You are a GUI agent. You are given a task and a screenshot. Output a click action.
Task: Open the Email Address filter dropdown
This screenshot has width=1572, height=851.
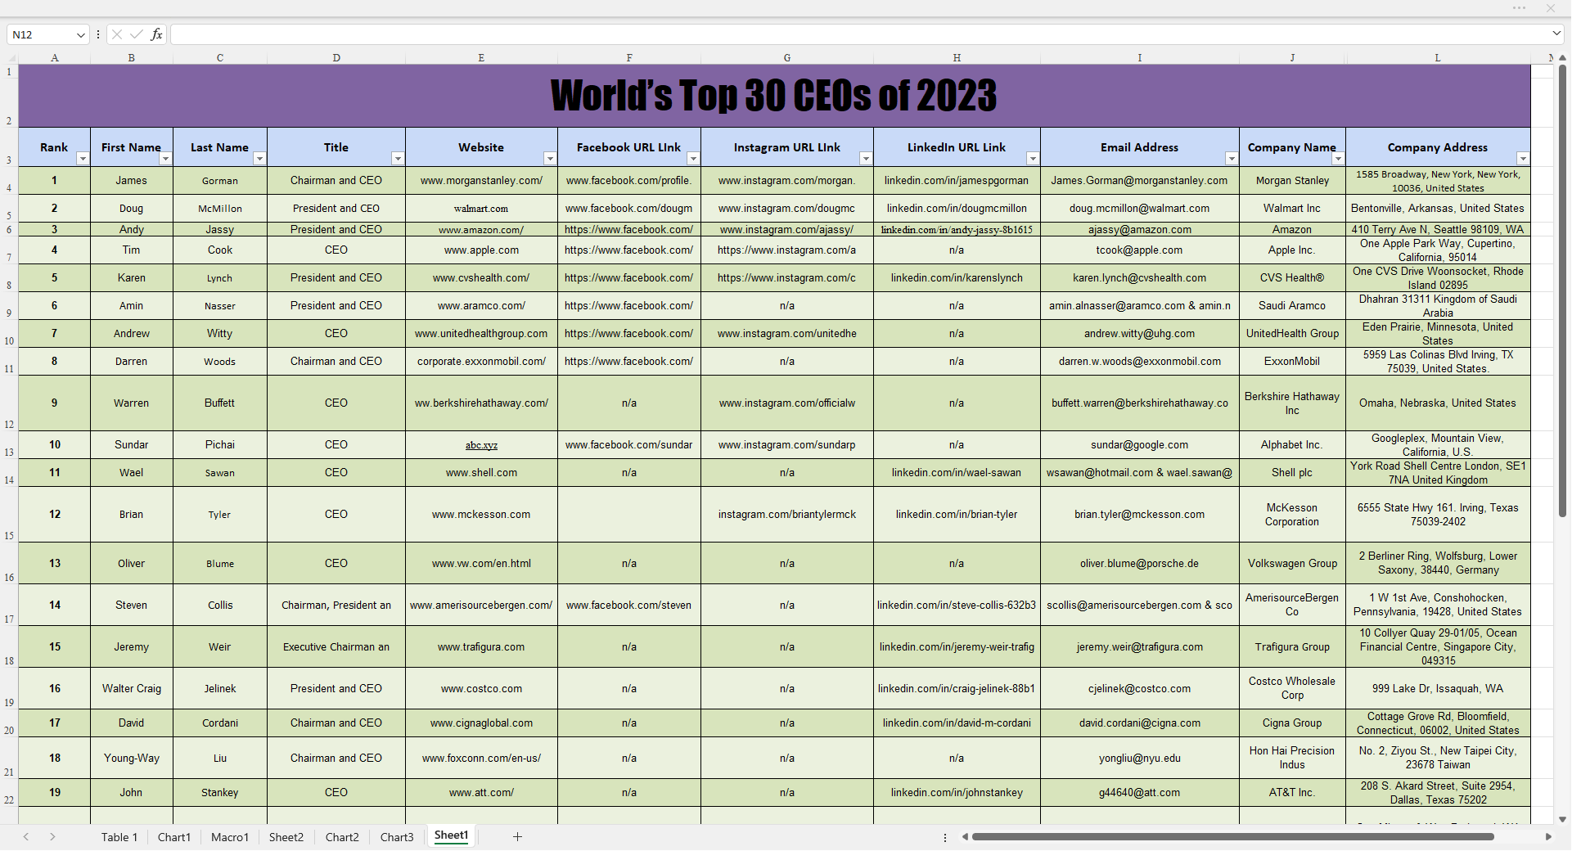1232,159
